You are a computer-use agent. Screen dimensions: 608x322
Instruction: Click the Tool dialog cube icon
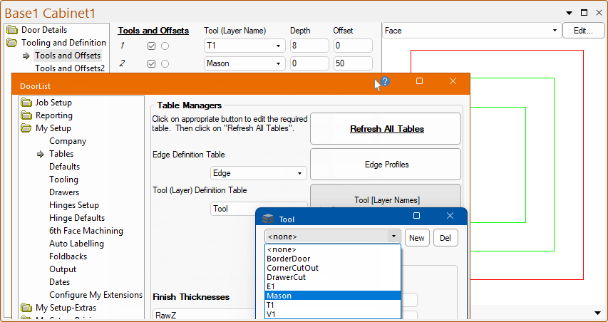(268, 219)
